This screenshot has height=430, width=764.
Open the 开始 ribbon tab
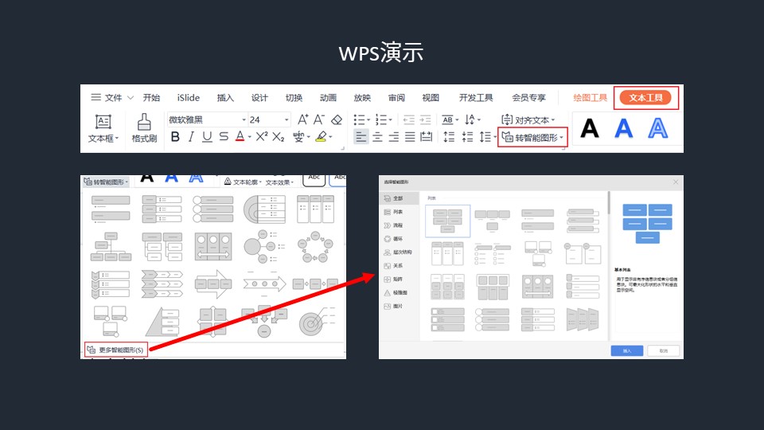[151, 97]
